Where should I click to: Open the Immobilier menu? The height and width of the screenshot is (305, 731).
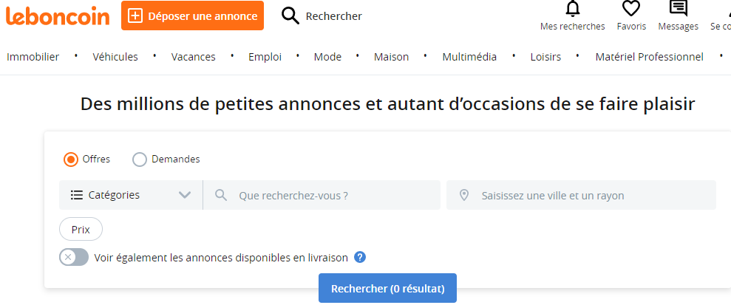(x=33, y=57)
